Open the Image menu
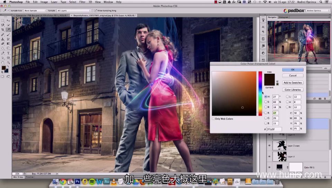 click(44, 2)
